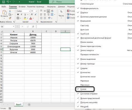Expand Выравнивание group dialog launcher
The height and width of the screenshot is (110, 132).
pos(56,22)
